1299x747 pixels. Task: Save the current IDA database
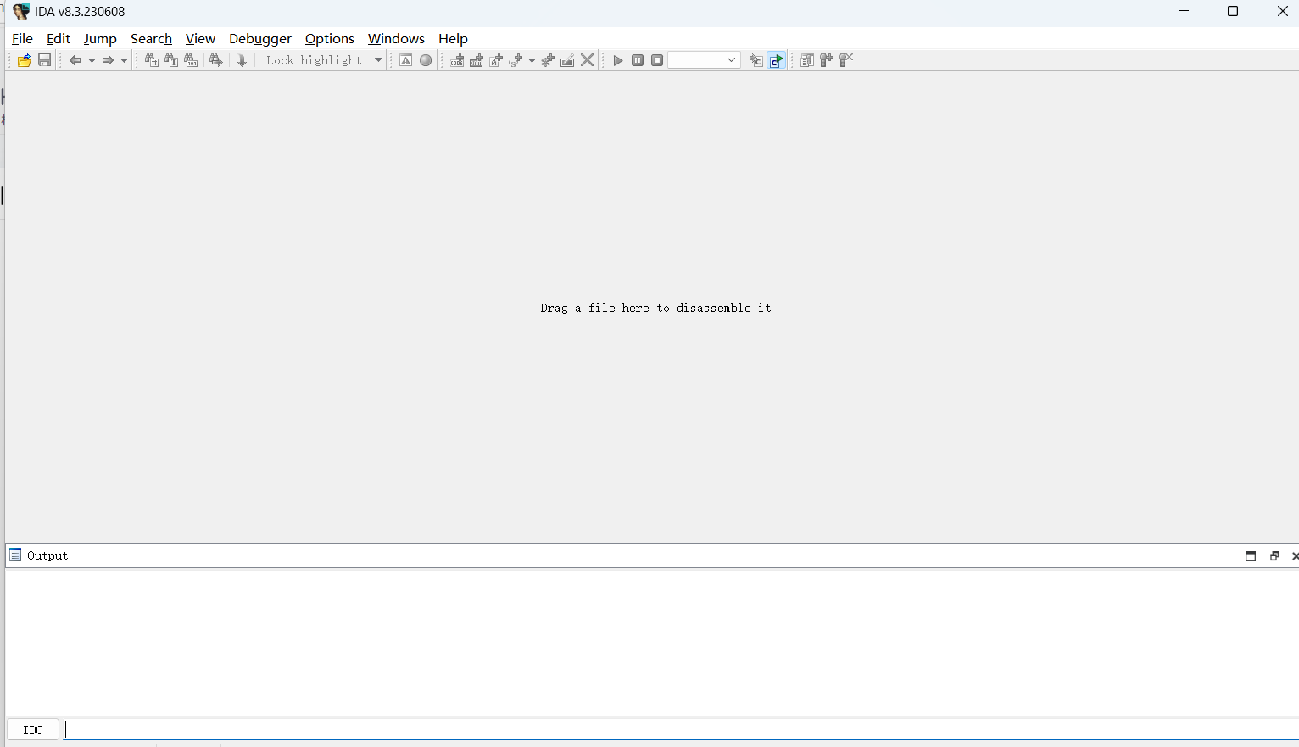pyautogui.click(x=43, y=59)
